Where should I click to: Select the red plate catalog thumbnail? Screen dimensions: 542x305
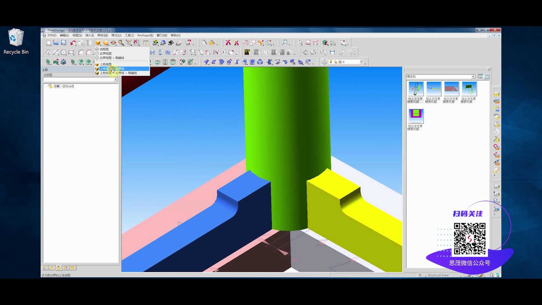pos(451,89)
